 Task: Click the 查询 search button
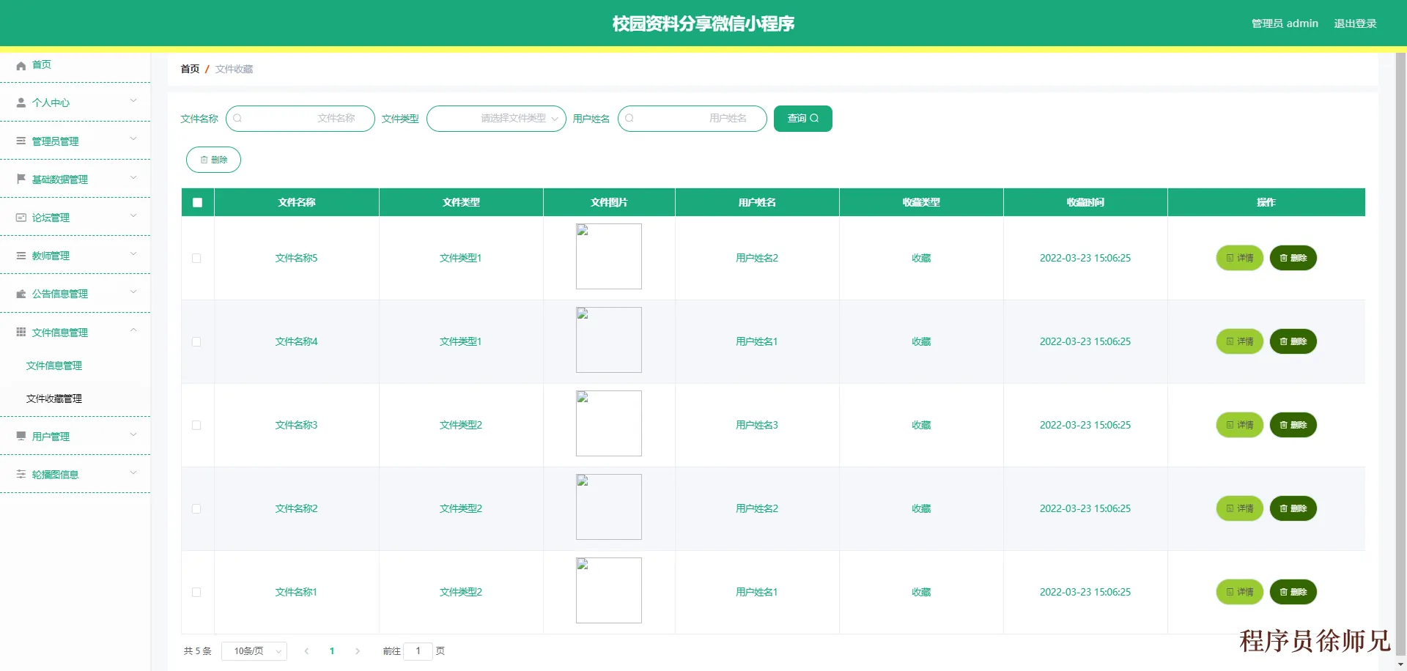tap(803, 119)
